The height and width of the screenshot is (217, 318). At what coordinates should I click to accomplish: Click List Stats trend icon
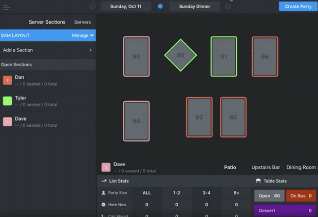(104, 181)
